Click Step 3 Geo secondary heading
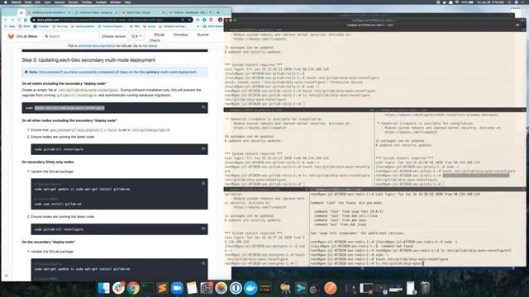Image resolution: width=529 pixels, height=297 pixels. point(88,60)
